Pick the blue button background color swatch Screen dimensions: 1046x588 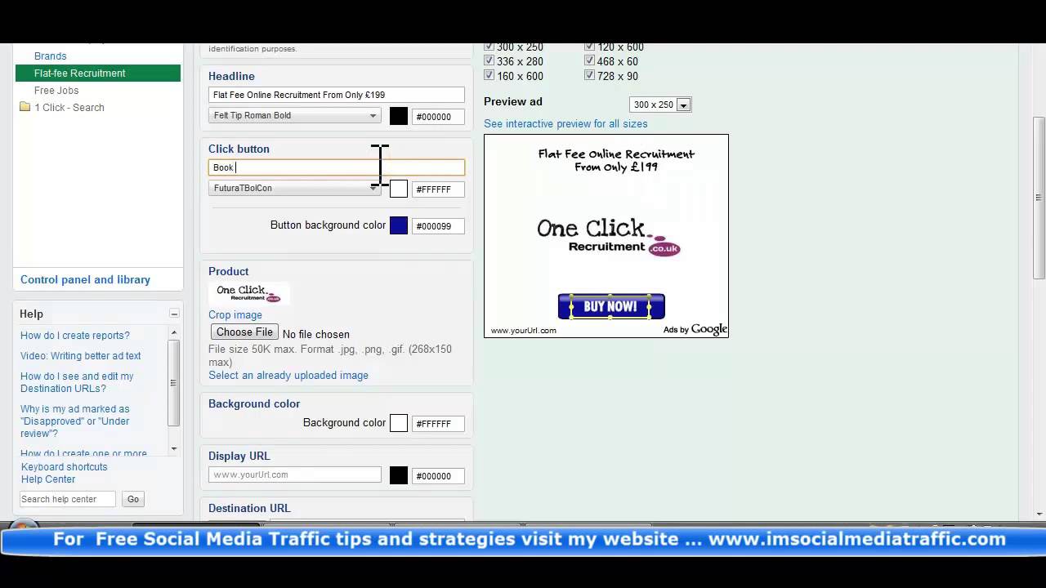click(x=398, y=225)
